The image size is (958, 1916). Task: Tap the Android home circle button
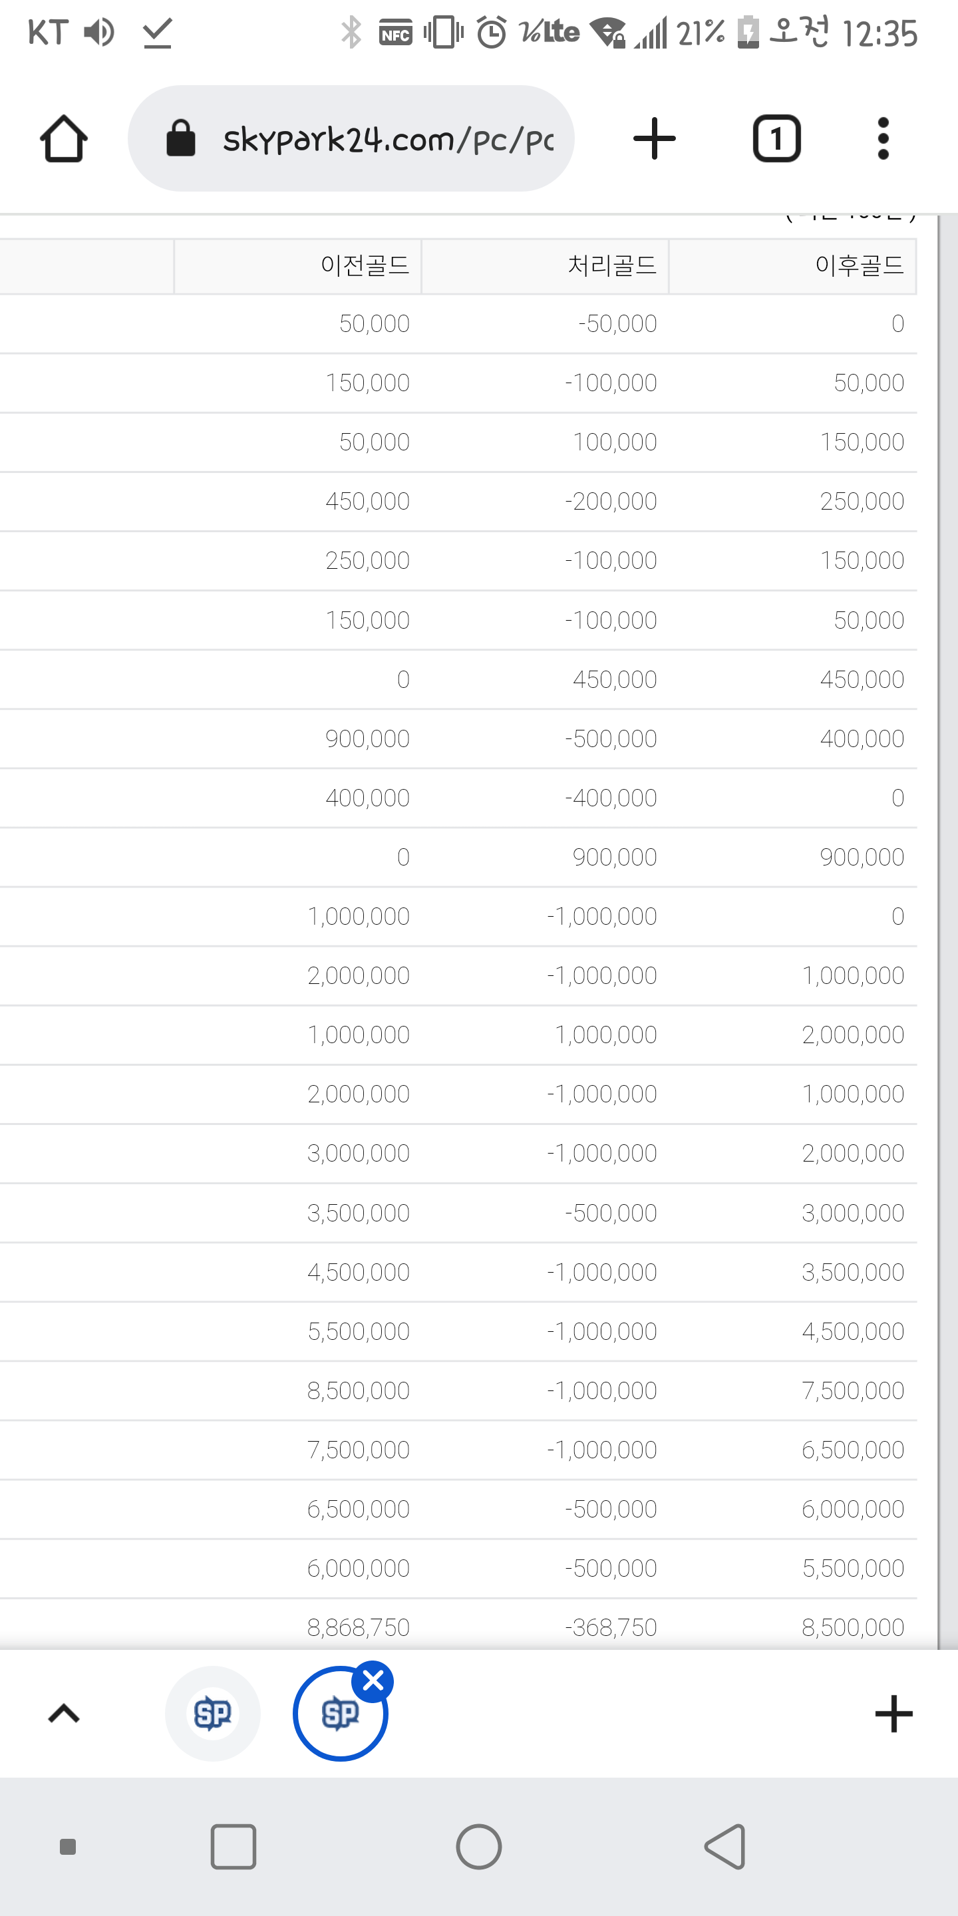pos(479,1846)
